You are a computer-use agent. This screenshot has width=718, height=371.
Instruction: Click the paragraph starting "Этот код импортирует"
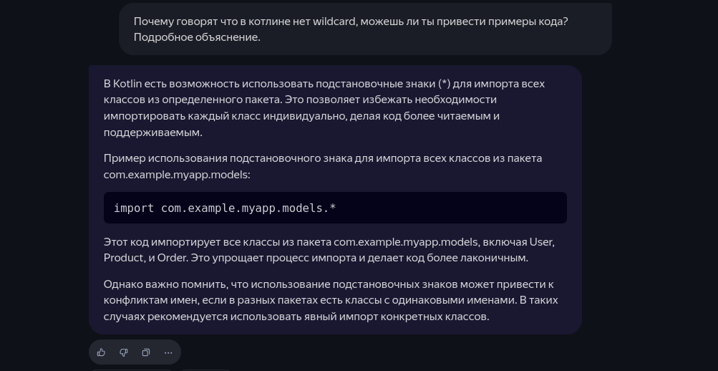(x=329, y=250)
